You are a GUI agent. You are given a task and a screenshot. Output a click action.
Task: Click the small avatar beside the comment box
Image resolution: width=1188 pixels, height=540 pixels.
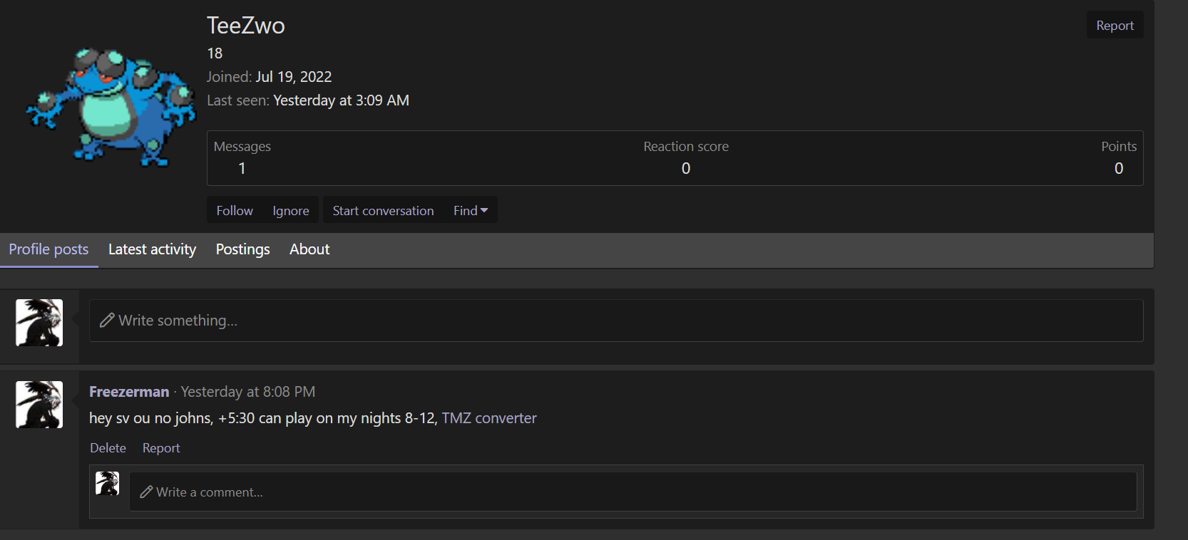(108, 484)
